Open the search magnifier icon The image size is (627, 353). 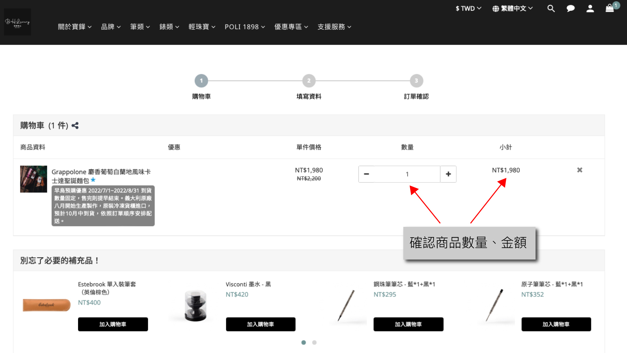pos(551,8)
